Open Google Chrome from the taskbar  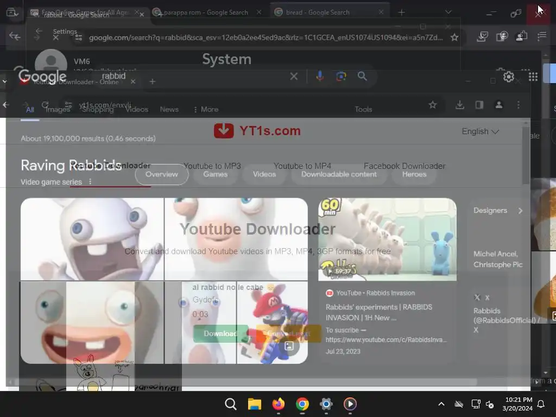302,404
